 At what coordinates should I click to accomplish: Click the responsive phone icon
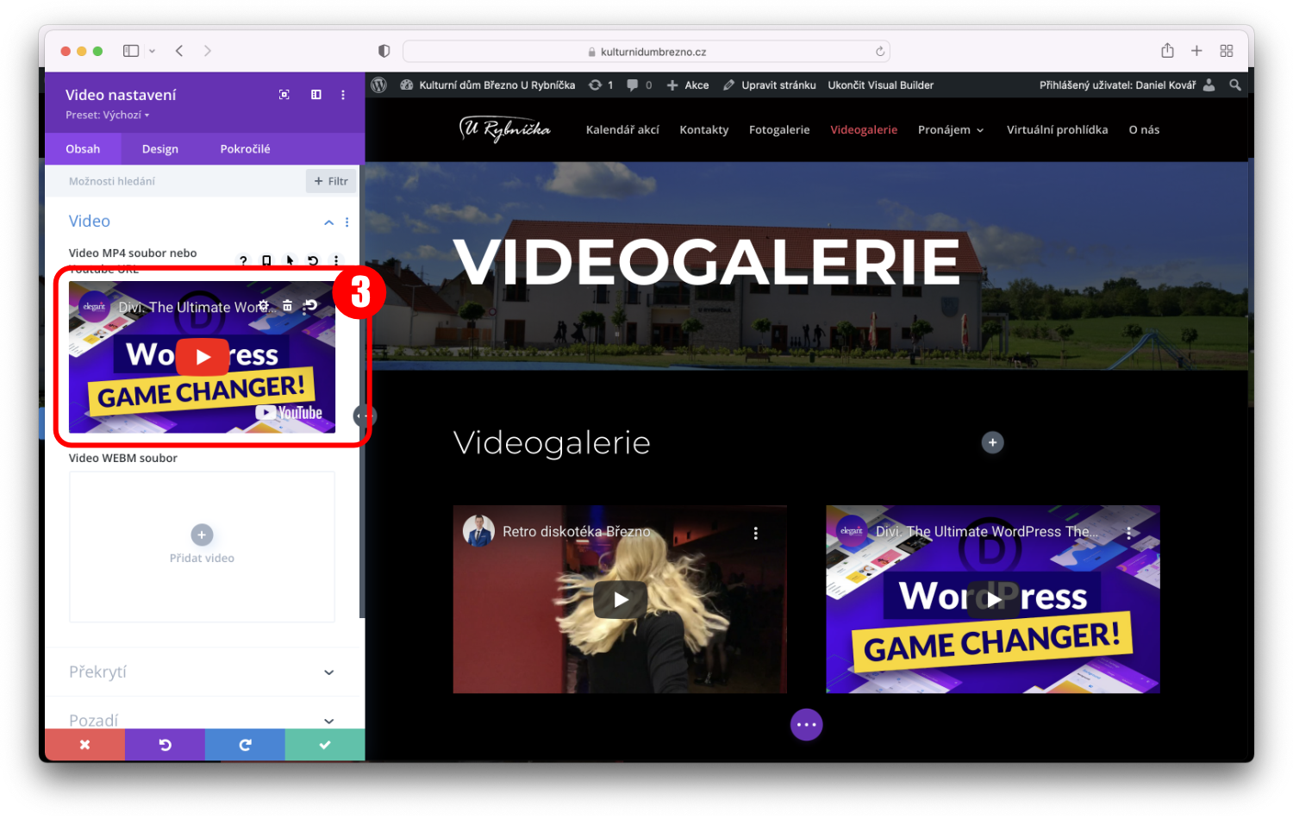click(266, 260)
